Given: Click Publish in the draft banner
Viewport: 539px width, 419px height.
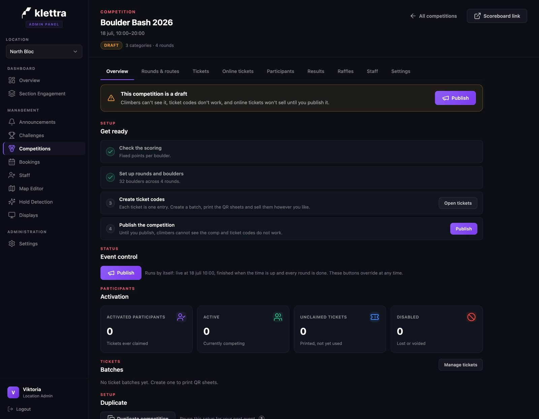Looking at the screenshot, I should point(455,98).
